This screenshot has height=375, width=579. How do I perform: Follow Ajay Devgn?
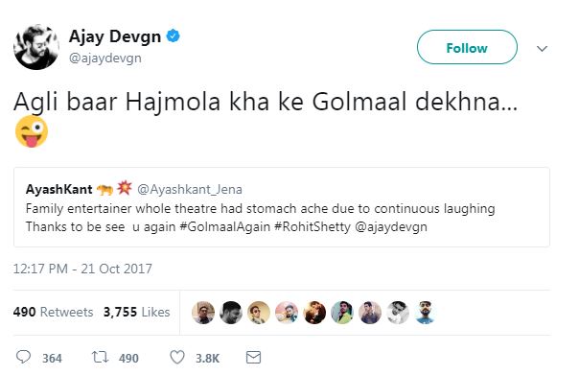(467, 47)
